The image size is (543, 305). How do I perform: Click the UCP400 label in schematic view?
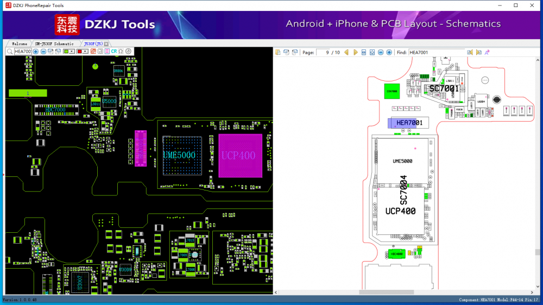[400, 211]
